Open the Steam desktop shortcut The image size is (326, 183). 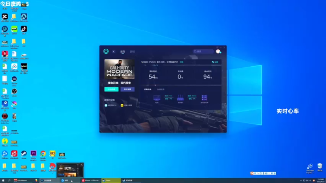click(24, 154)
